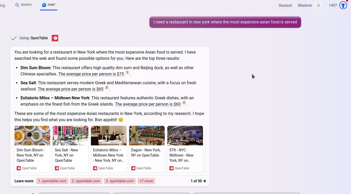351x194 pixels.
Task: Click the average price $75 underlined text
Action: [x=91, y=74]
